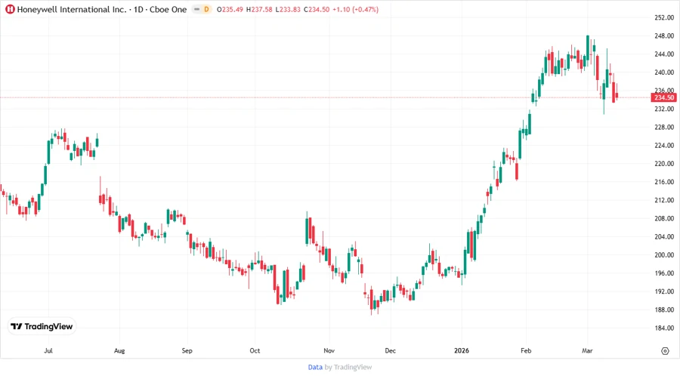Click the 196.00 price axis label
This screenshot has height=376, width=680.
(x=664, y=273)
